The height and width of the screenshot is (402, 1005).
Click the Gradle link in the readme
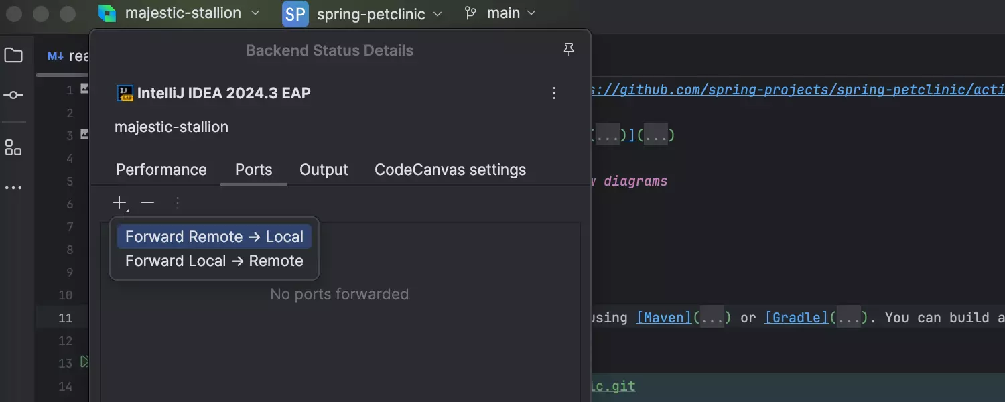tap(797, 318)
